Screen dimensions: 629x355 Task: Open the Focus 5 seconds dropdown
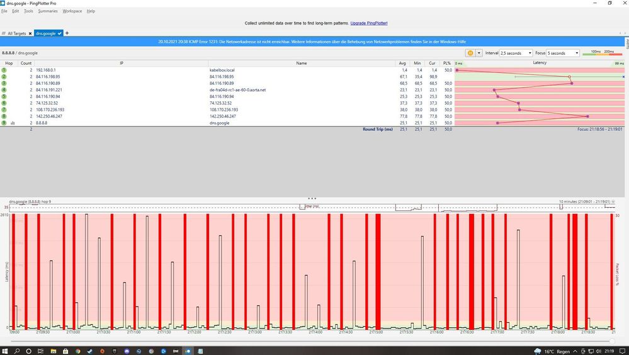(564, 53)
